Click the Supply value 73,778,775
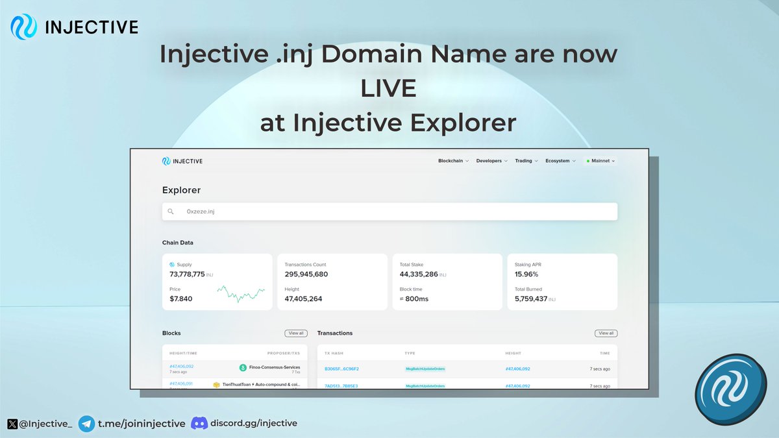779x438 pixels. [187, 274]
